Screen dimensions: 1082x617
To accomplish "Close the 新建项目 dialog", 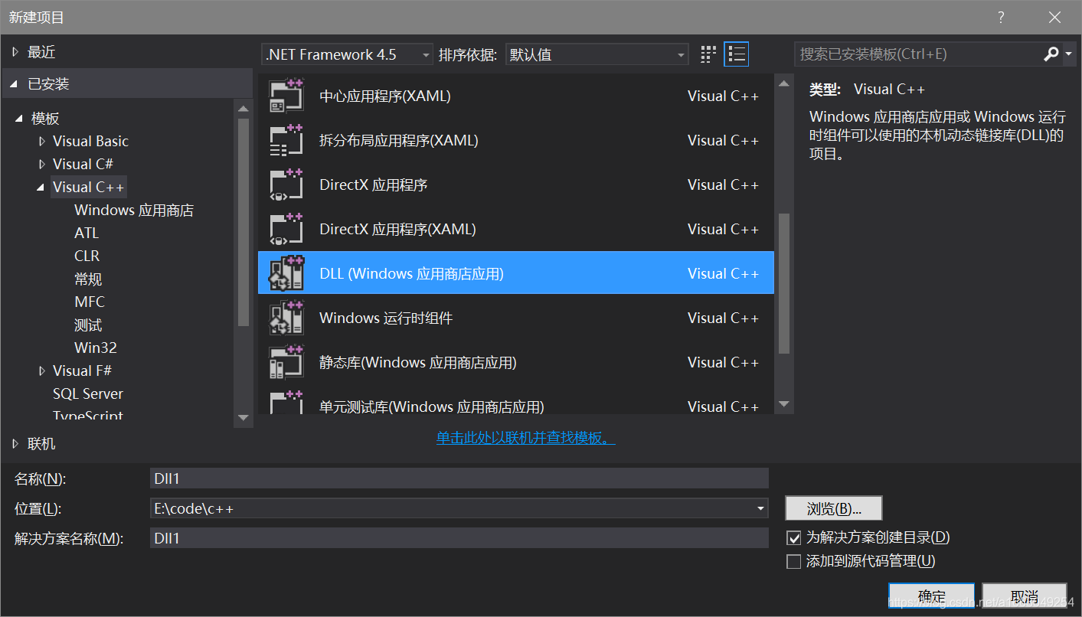I will point(1054,17).
